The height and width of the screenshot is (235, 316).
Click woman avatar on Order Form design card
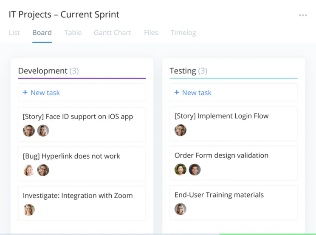pyautogui.click(x=181, y=170)
